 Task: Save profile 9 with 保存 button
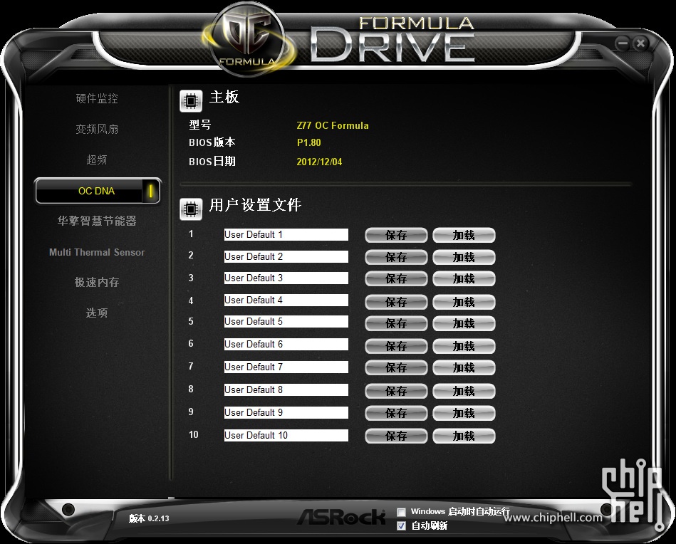click(x=396, y=414)
